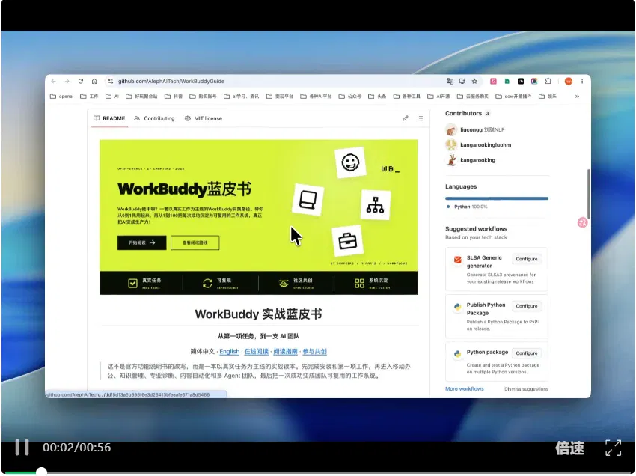Click the pink floating icon at right edge
Viewport: 636px width, 476px height.
click(x=582, y=222)
